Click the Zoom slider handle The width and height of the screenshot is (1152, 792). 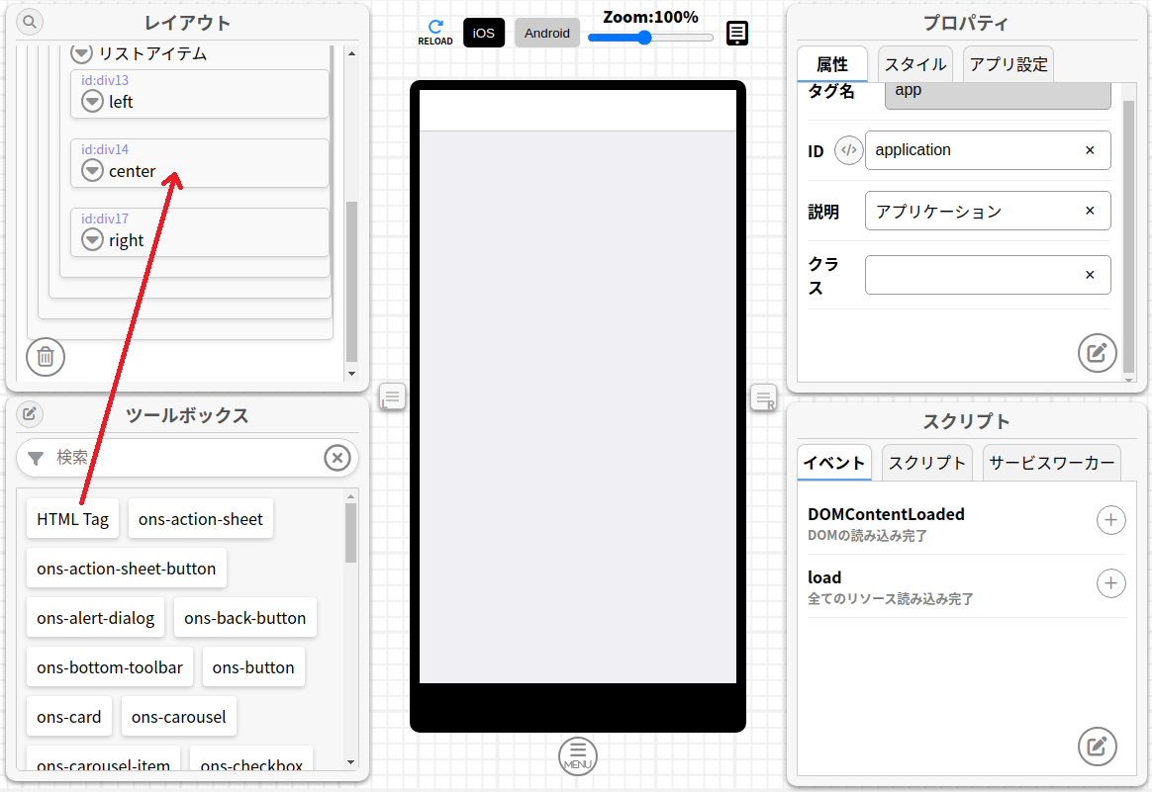click(x=644, y=38)
